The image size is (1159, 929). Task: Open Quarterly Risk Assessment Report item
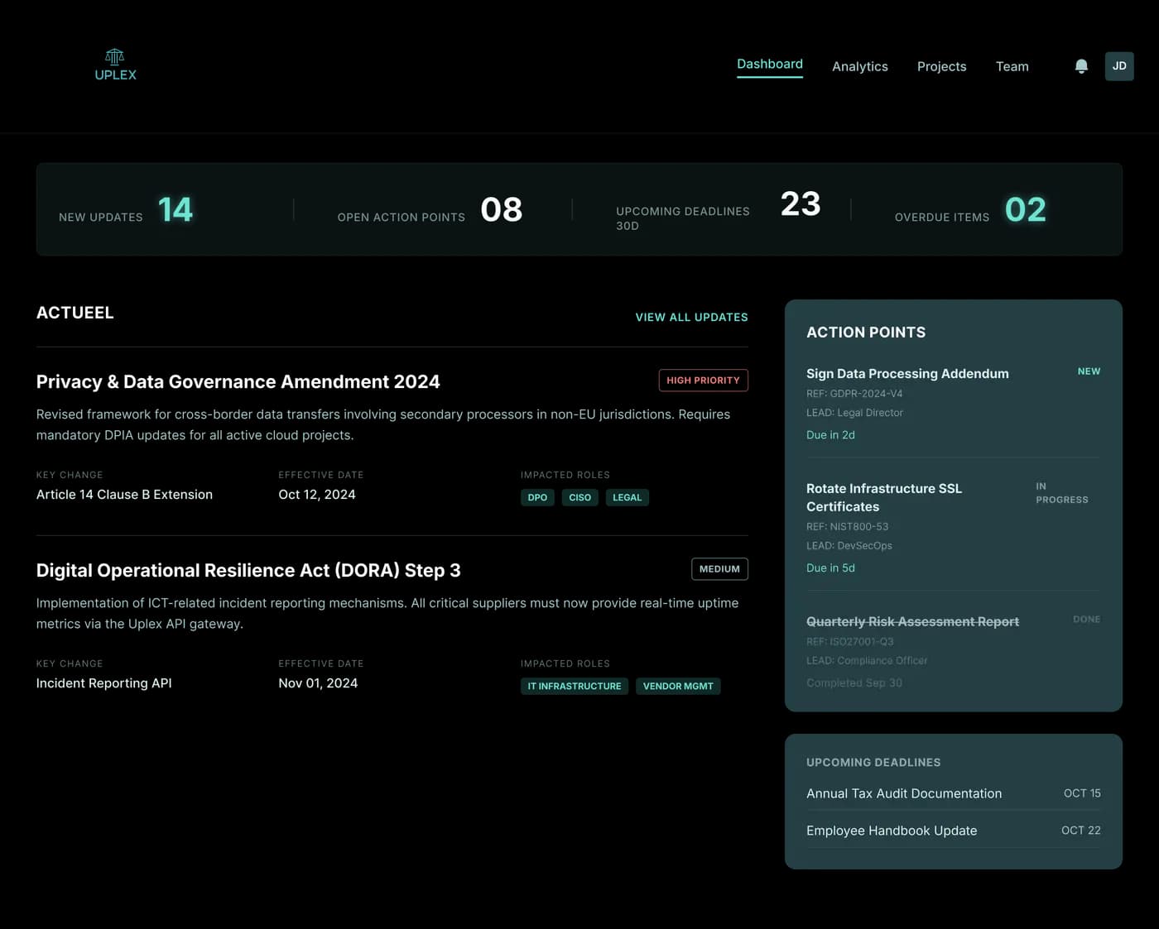[912, 621]
